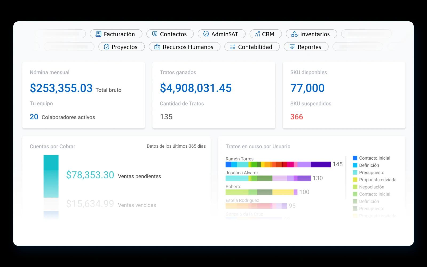Open the 20 Colaboradores activos link
The width and height of the screenshot is (427, 267).
coord(62,117)
